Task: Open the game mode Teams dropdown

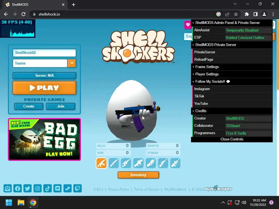Action: pyautogui.click(x=72, y=63)
